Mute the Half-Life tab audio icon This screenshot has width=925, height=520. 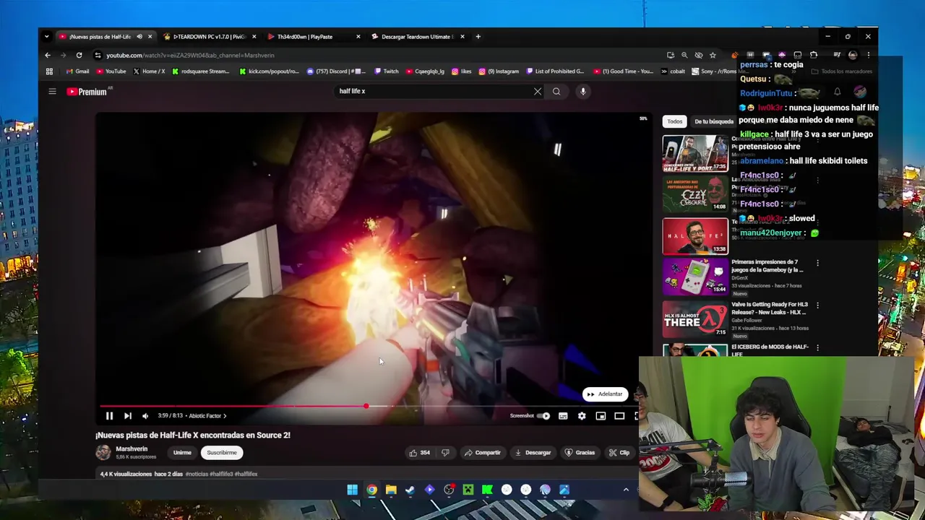139,37
